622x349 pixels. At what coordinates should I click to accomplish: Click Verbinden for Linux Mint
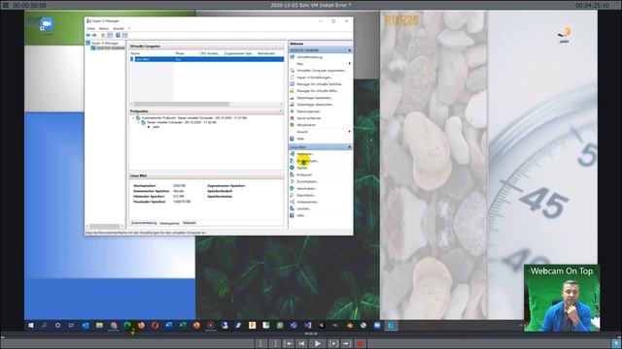click(304, 154)
